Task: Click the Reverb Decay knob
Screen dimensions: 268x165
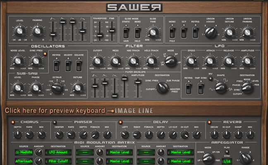Action: click(x=215, y=134)
